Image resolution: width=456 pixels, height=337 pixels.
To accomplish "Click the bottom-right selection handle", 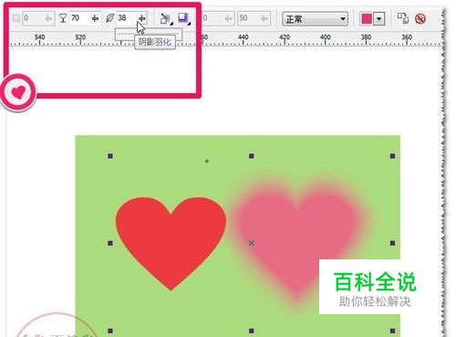I will pyautogui.click(x=392, y=331).
